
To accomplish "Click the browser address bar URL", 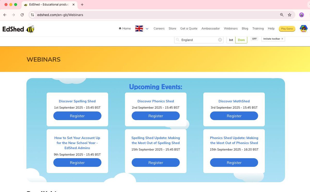I will pyautogui.click(x=60, y=15).
